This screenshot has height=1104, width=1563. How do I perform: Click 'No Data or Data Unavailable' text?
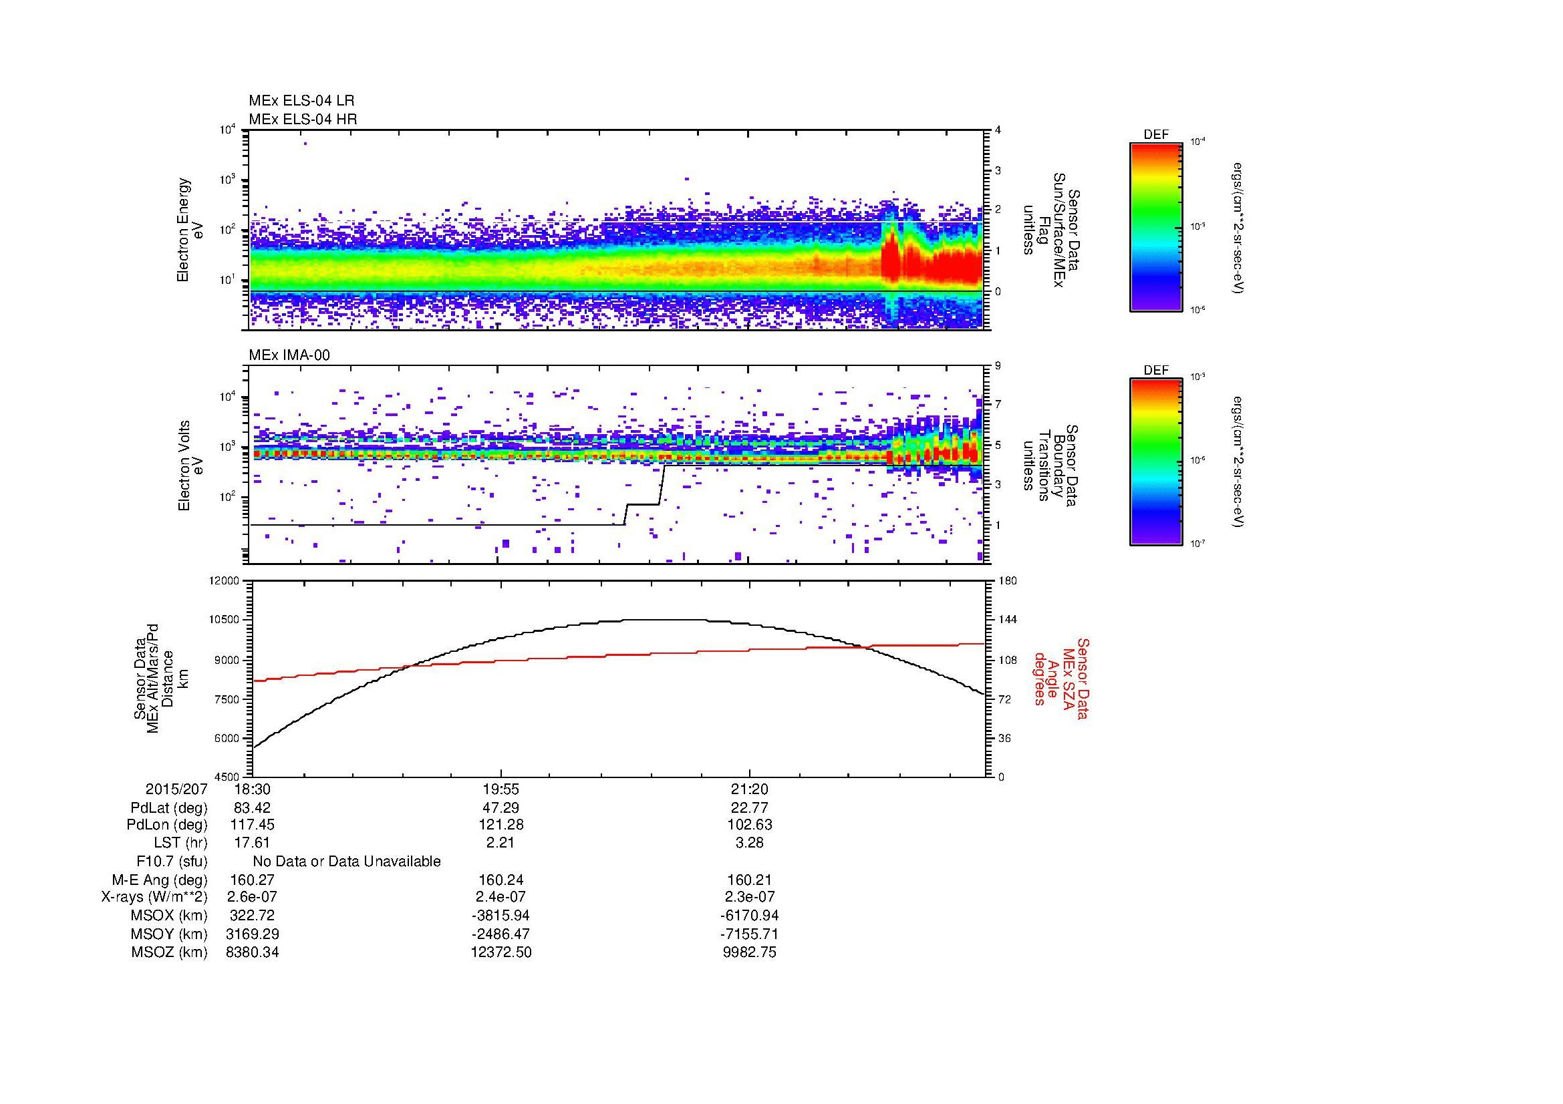point(347,862)
